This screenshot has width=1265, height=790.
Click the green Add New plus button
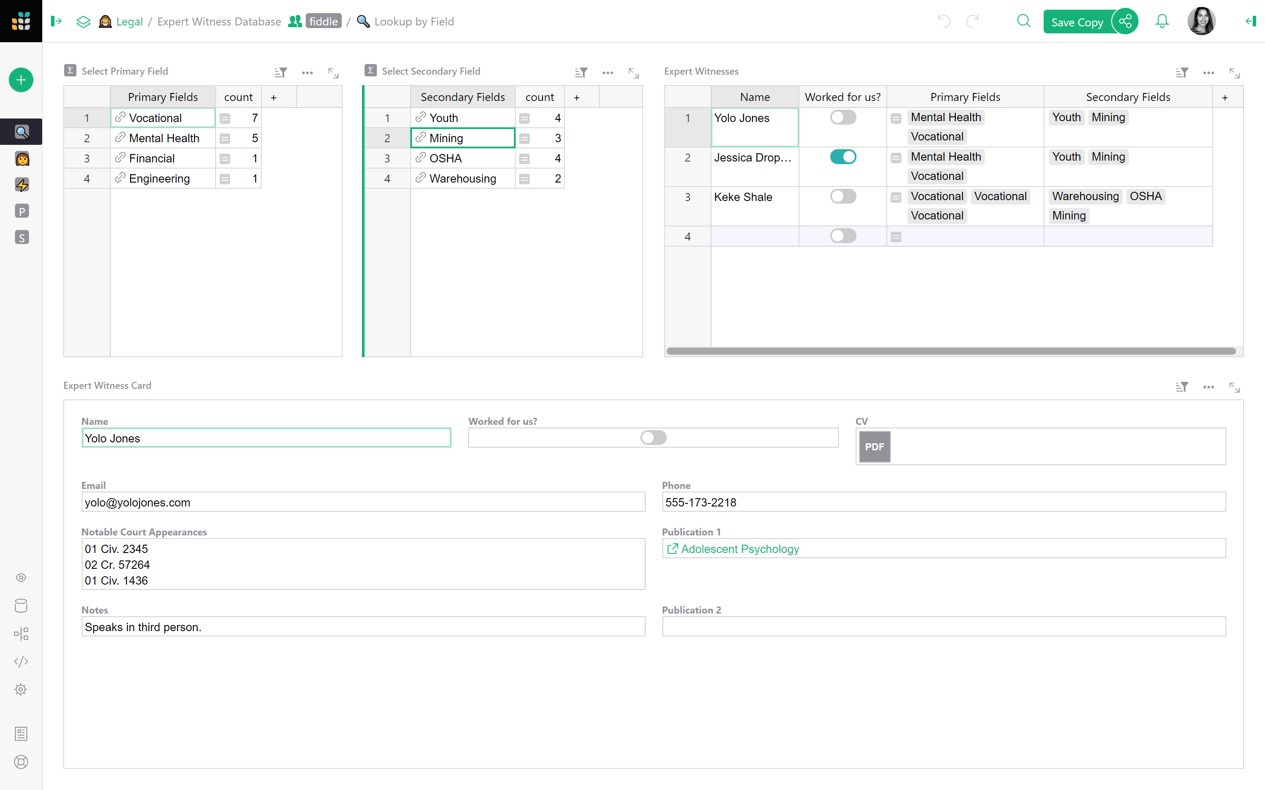point(21,80)
